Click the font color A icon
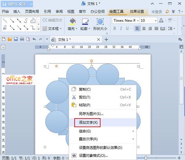 pyautogui.click(x=161, y=20)
